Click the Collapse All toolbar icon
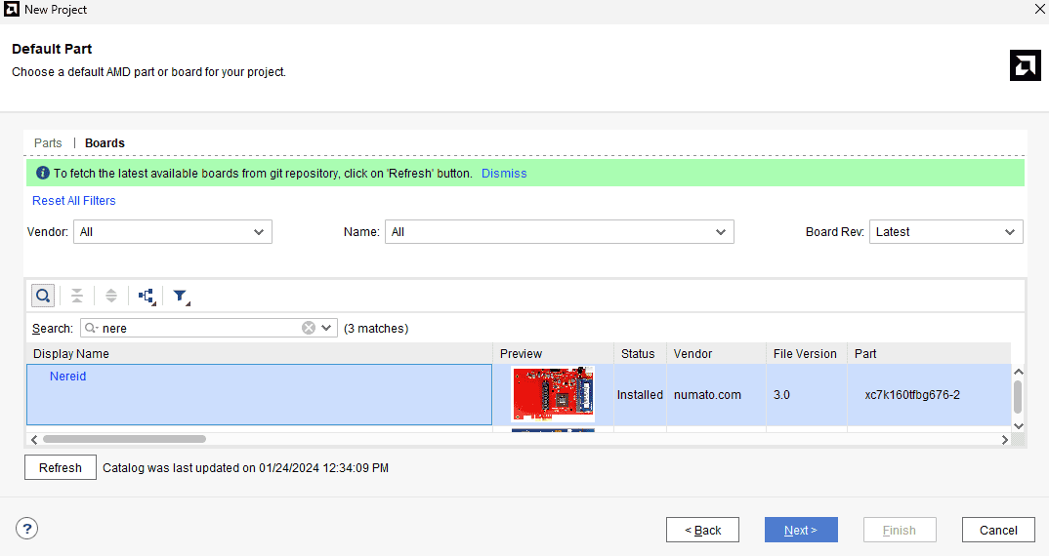Screen dimensions: 1049x556 tap(76, 296)
